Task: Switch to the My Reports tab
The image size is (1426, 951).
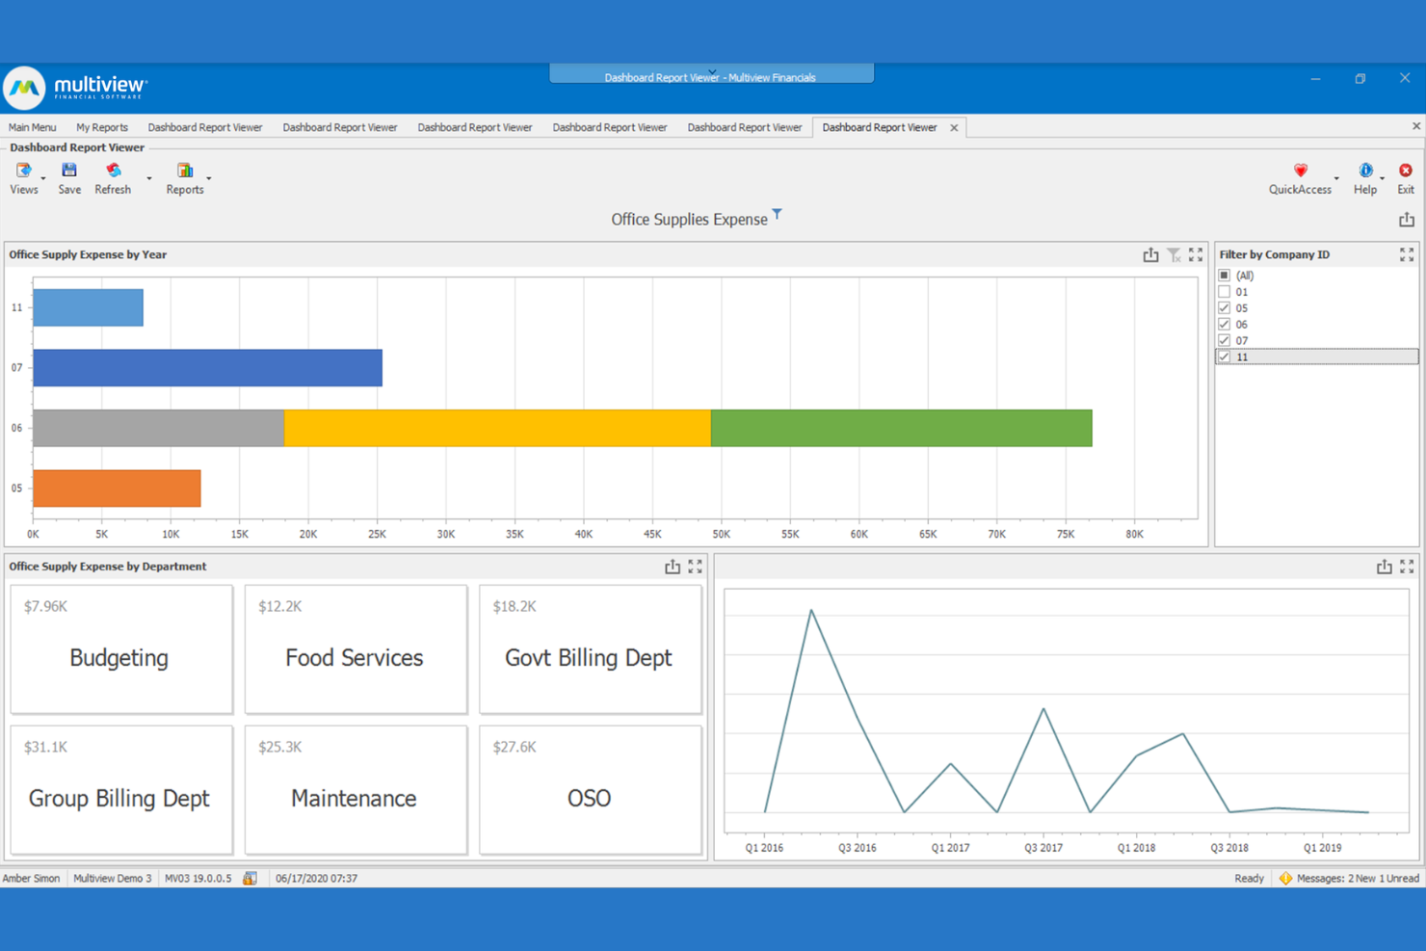Action: tap(101, 127)
